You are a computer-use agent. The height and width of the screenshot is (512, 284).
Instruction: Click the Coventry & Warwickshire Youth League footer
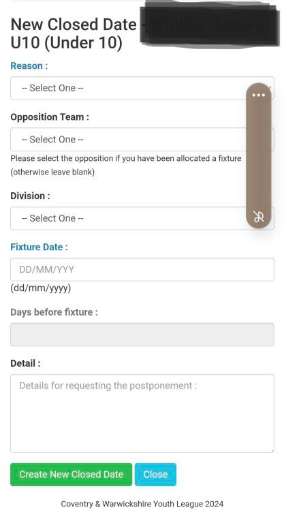[142, 504]
